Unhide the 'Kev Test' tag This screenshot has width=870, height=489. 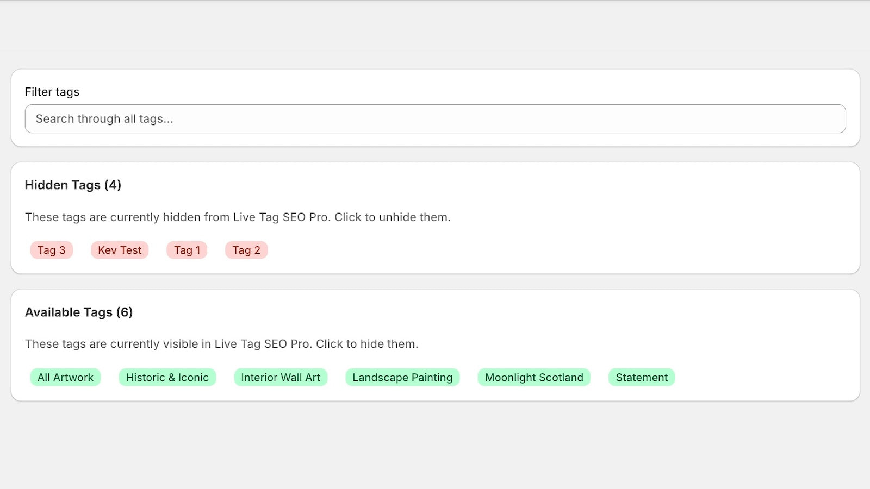point(120,250)
